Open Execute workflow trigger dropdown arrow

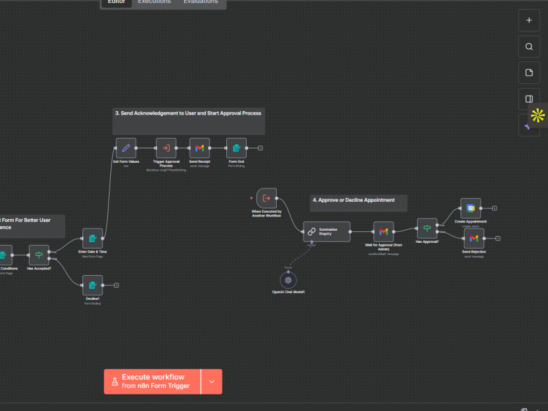coord(212,381)
